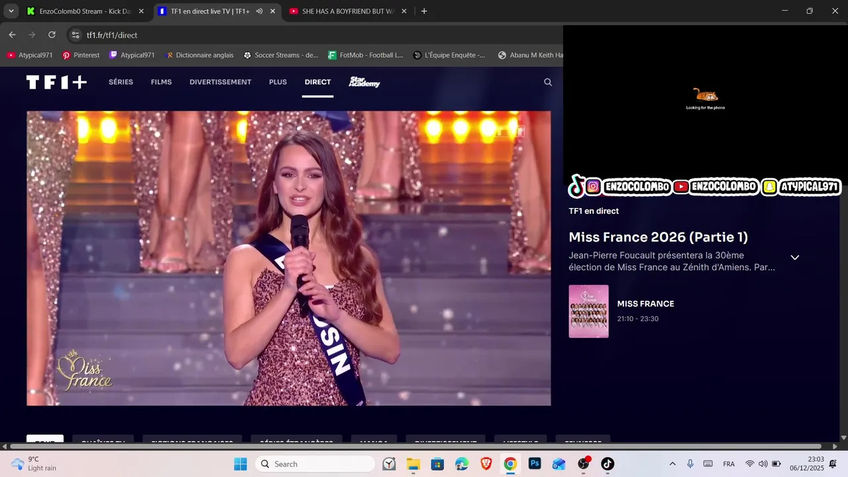848x477 pixels.
Task: Open the PLUS menu item
Action: pyautogui.click(x=278, y=82)
